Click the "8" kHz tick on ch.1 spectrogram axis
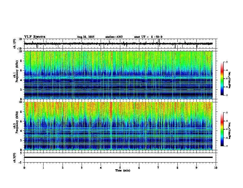Image resolution: width=243 pixels, height=188 pixels. pos(21,61)
